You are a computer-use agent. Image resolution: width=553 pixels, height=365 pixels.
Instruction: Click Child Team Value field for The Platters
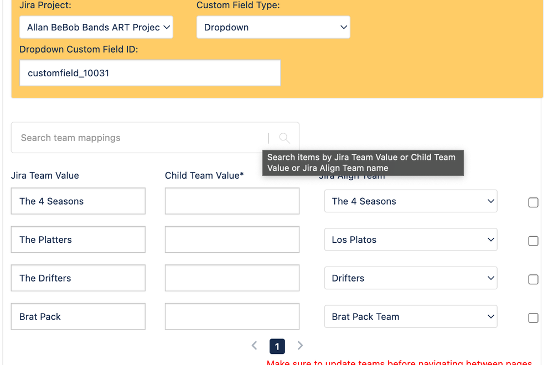pyautogui.click(x=232, y=239)
